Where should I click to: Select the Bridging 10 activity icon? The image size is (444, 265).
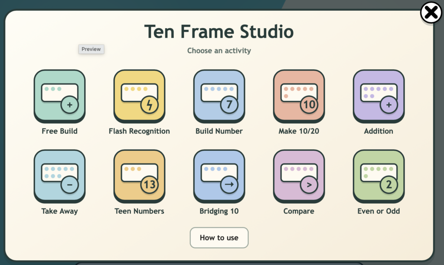219,176
